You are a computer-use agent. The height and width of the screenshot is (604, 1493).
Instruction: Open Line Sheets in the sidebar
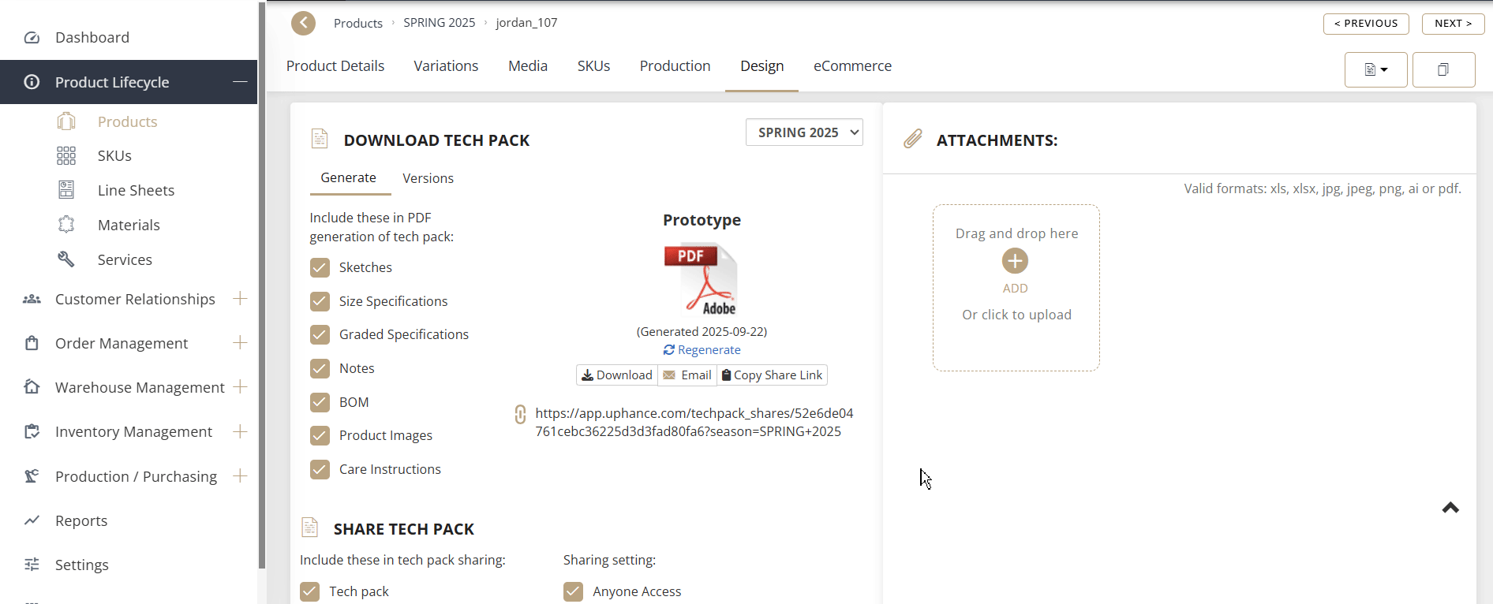pyautogui.click(x=136, y=190)
